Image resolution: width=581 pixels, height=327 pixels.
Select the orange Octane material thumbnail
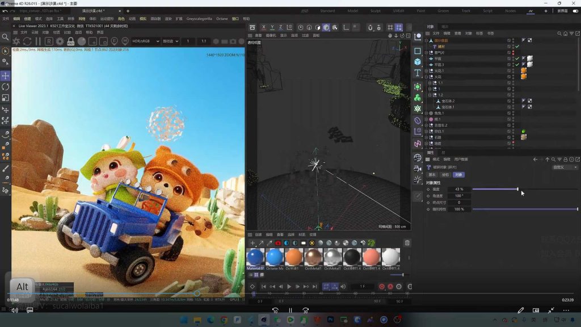coord(294,257)
